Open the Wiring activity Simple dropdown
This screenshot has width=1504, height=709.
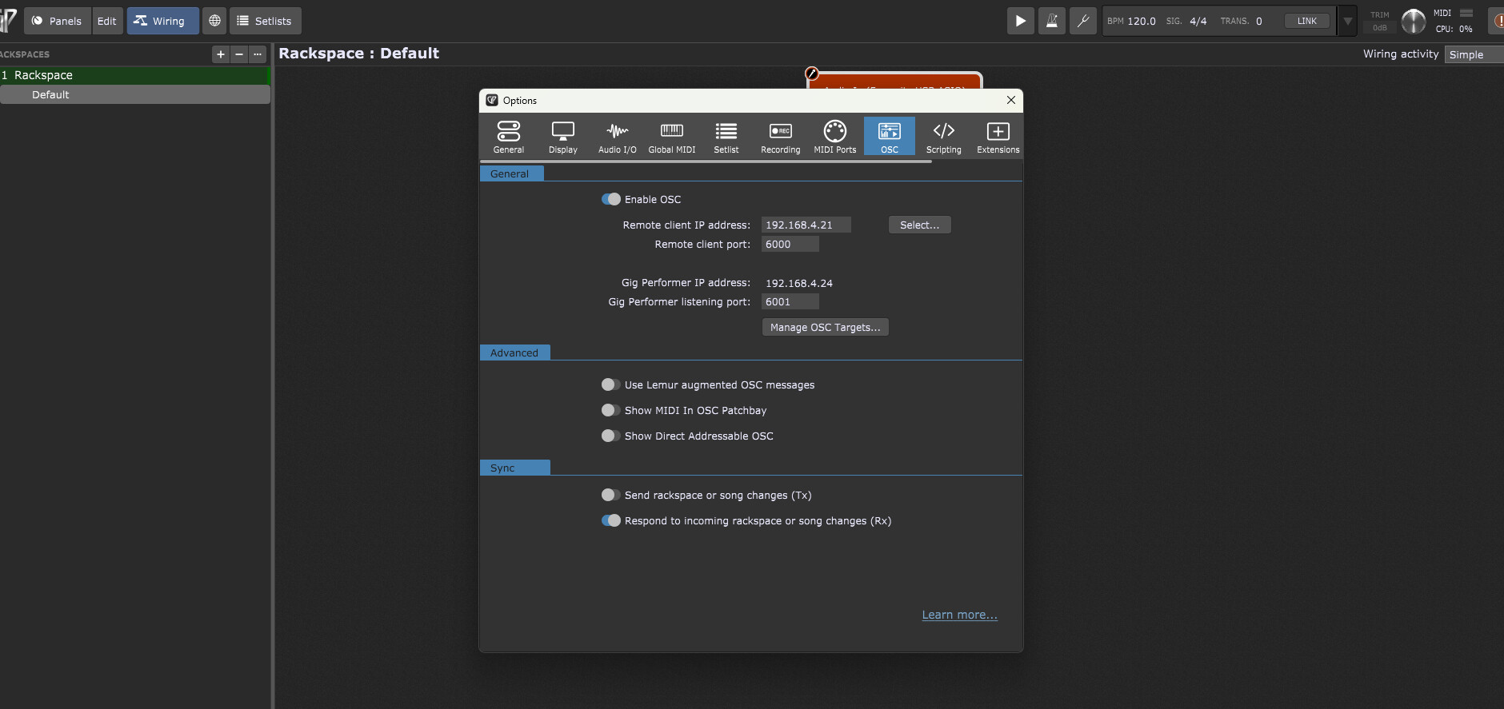pos(1474,54)
